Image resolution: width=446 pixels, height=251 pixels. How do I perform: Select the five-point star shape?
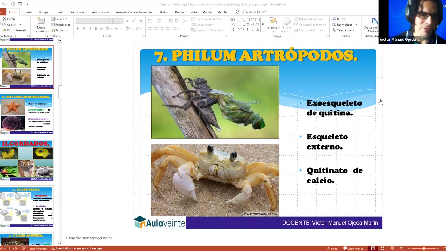click(x=257, y=30)
